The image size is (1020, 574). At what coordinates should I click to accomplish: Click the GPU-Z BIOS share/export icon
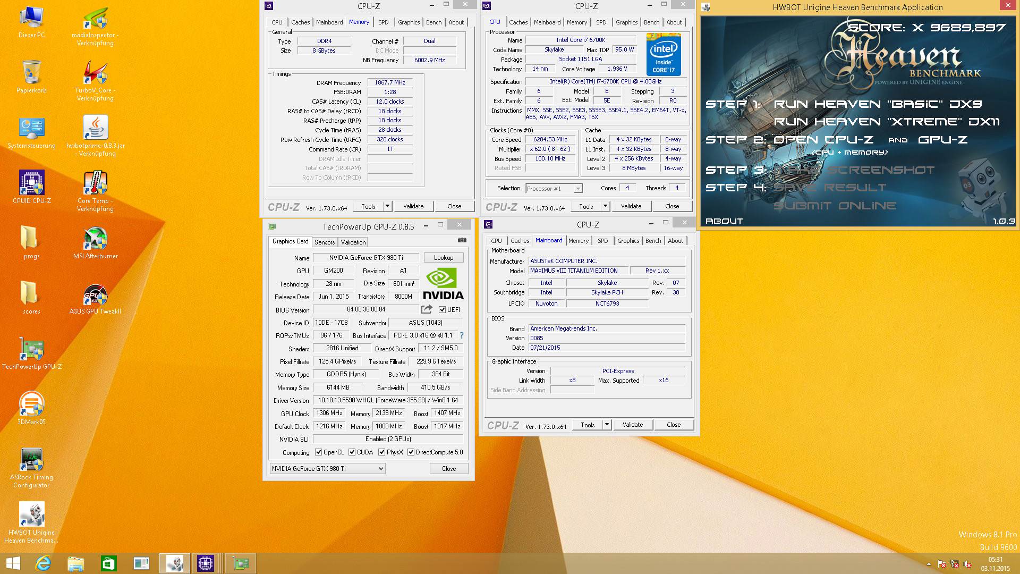[x=427, y=309]
